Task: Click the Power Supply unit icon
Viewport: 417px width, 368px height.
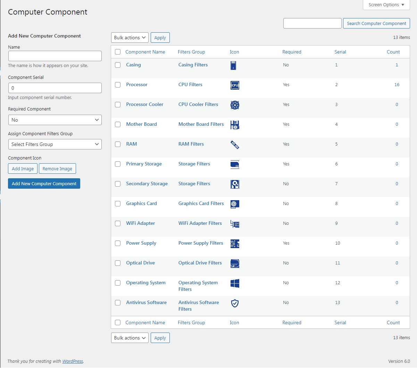Action: pyautogui.click(x=235, y=244)
